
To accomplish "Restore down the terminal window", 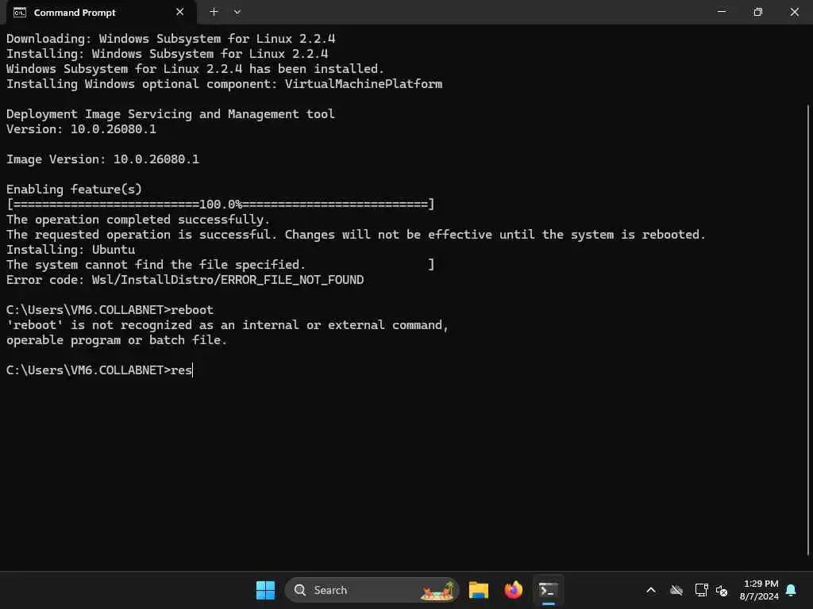I will pyautogui.click(x=757, y=11).
